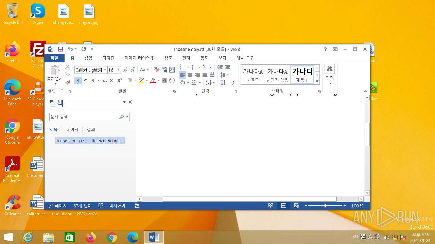The width and height of the screenshot is (435, 244).
Task: Switch to the 삽입 (Insert) tab
Action: click(x=88, y=58)
